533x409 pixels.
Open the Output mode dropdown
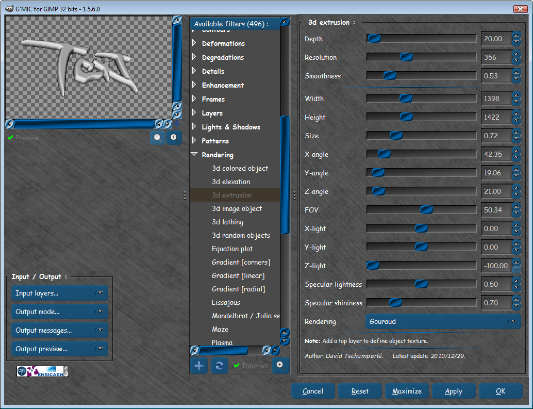point(60,312)
